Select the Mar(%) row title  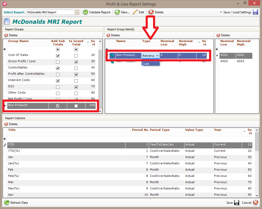(14, 189)
